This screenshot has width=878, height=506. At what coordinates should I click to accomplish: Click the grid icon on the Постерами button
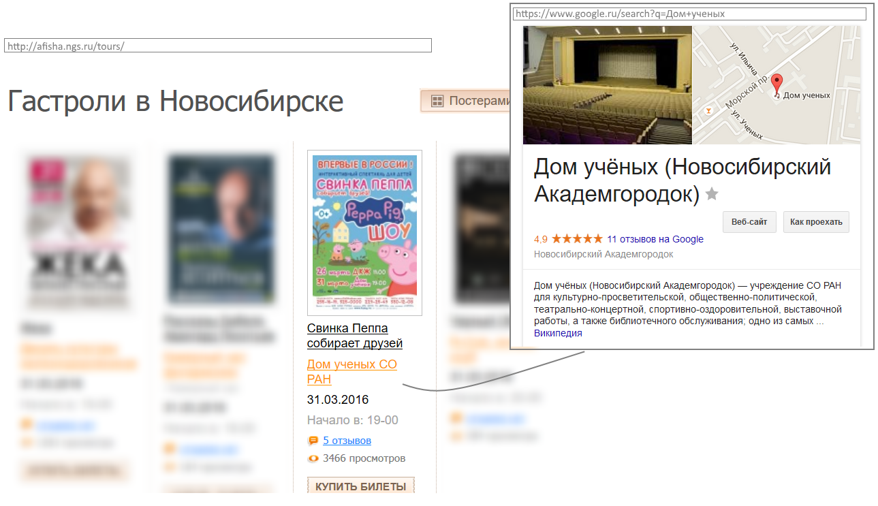coord(437,101)
